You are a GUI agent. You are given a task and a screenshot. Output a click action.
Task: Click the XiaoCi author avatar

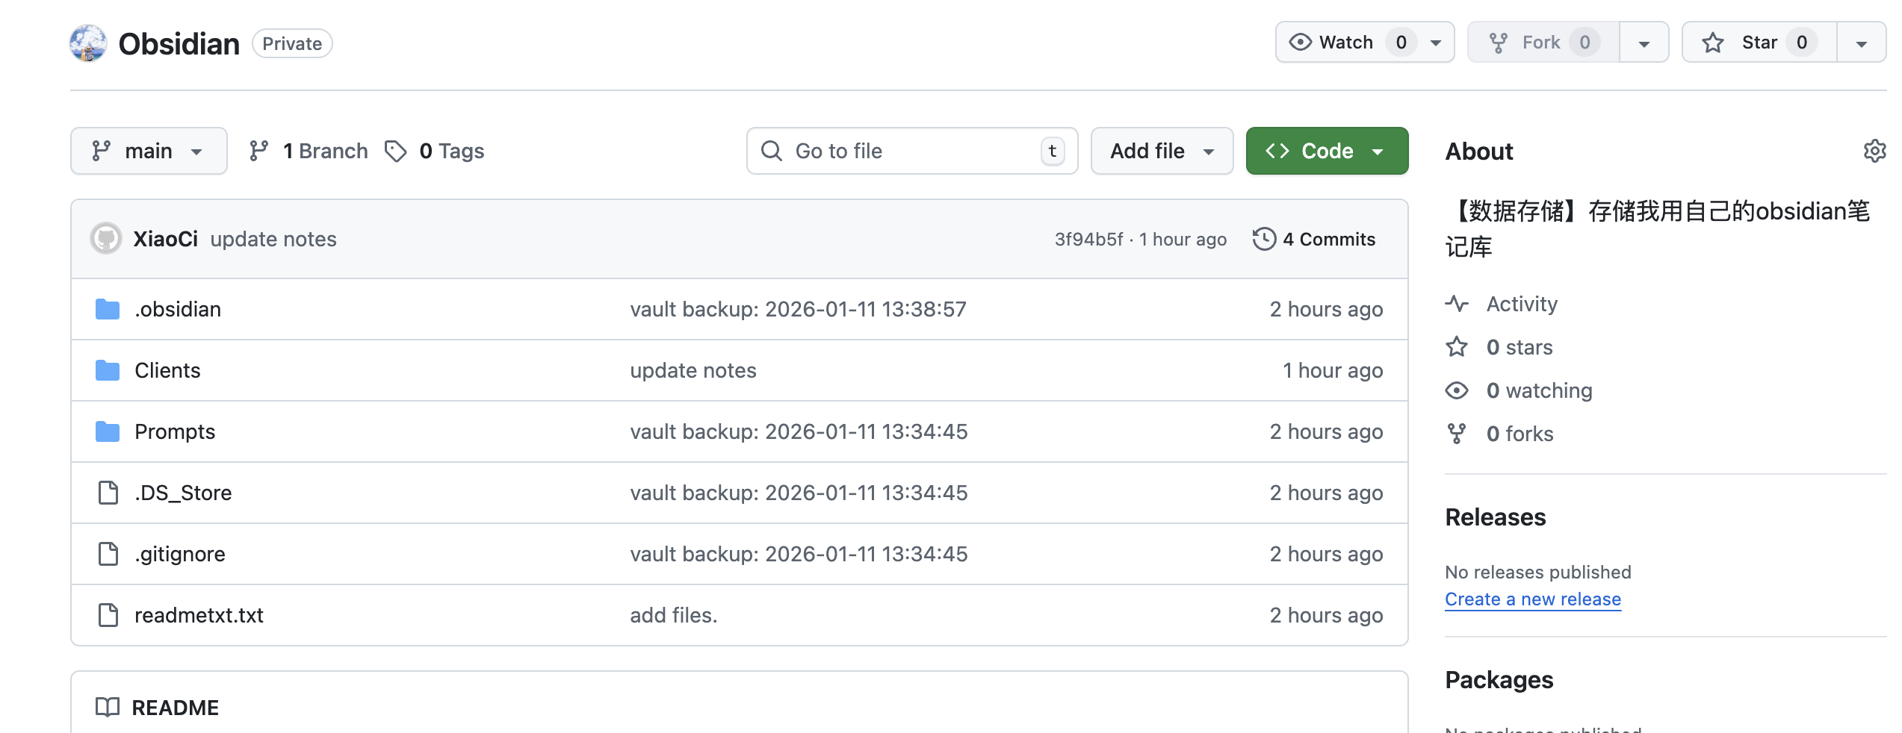[106, 239]
